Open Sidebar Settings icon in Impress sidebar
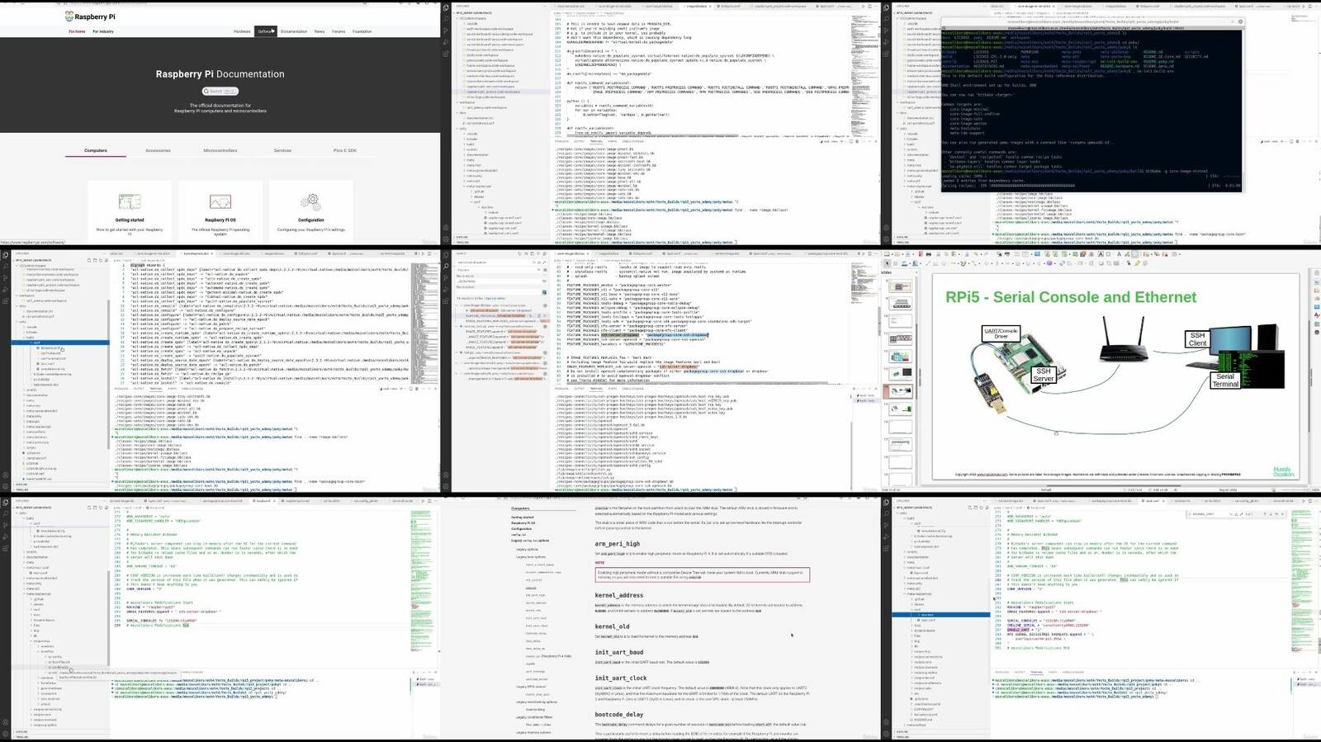The height and width of the screenshot is (742, 1321). coord(1317,272)
